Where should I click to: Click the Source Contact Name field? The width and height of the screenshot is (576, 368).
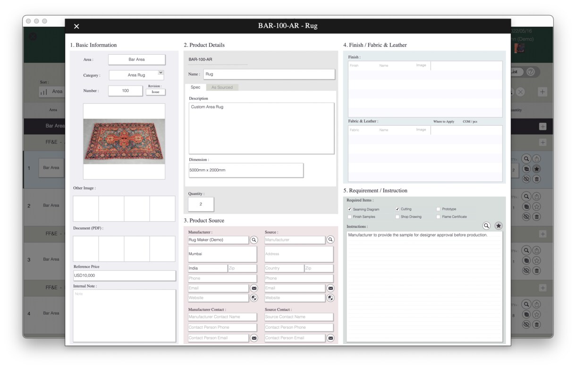point(299,317)
